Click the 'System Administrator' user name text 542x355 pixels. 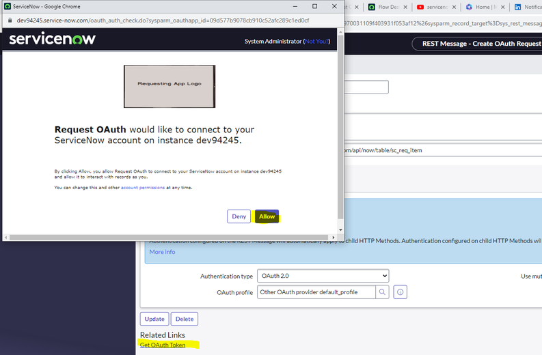pyautogui.click(x=273, y=42)
